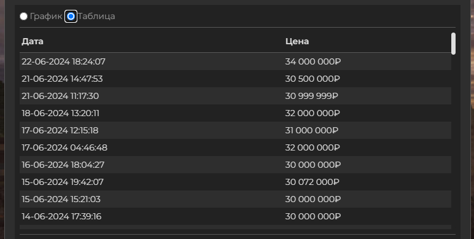Select the row dated 14-06-2024 17:39:16

point(236,217)
